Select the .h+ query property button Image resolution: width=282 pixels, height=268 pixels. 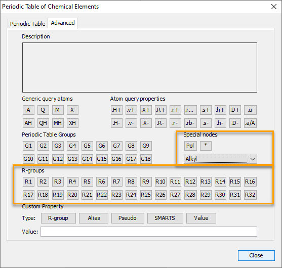(220, 110)
